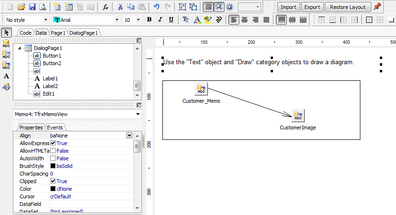Activate the select arrow tool

click(6, 33)
